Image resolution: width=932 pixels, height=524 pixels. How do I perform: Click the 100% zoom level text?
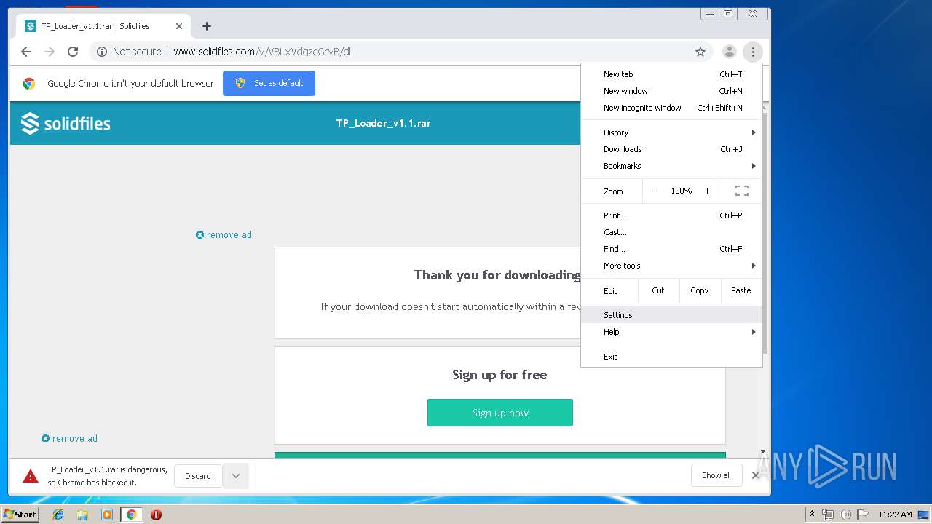(682, 191)
